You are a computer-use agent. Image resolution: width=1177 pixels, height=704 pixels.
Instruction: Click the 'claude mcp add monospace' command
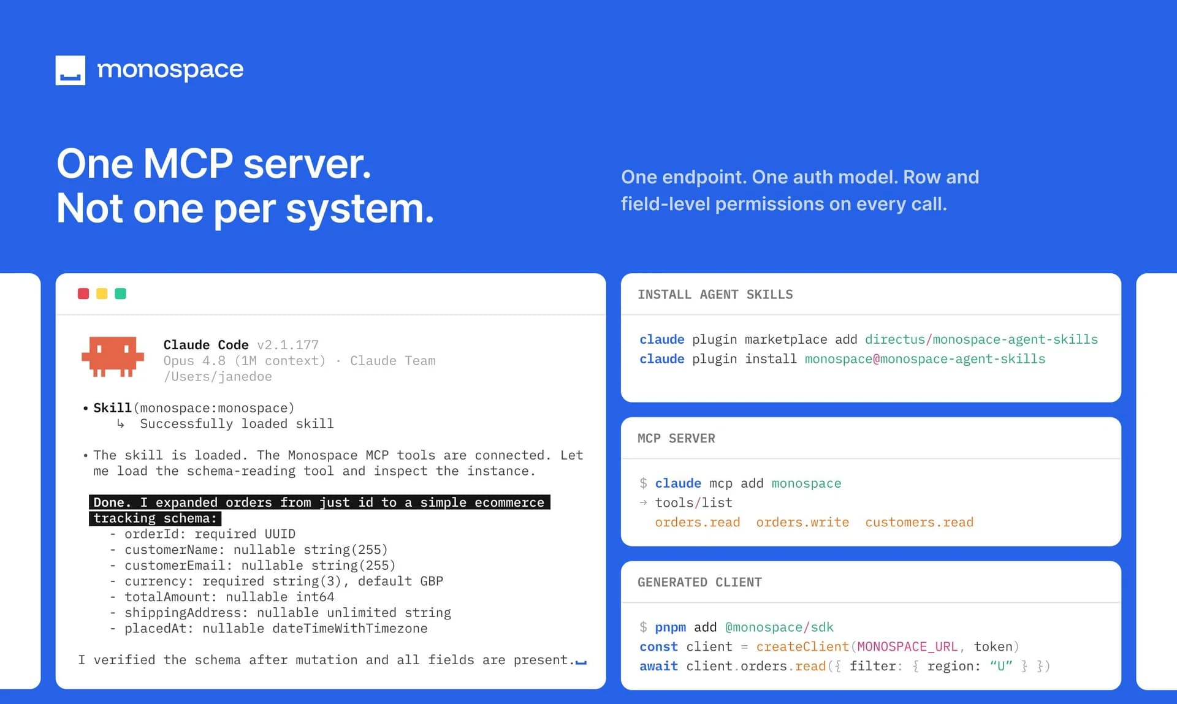(748, 483)
